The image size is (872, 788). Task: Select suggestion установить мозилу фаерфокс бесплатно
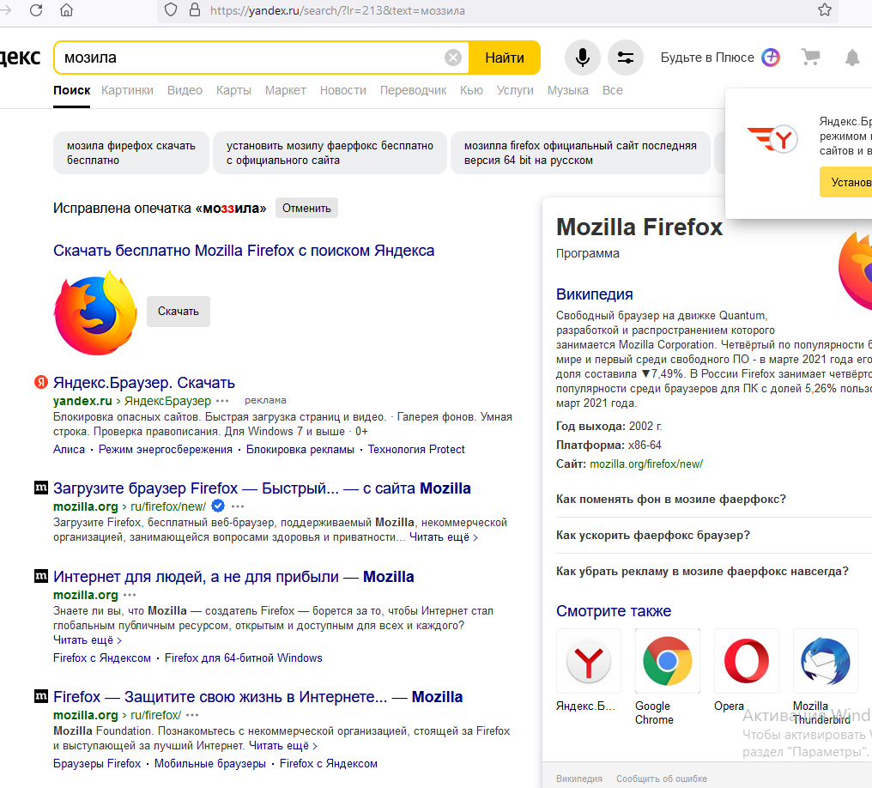pos(330,153)
